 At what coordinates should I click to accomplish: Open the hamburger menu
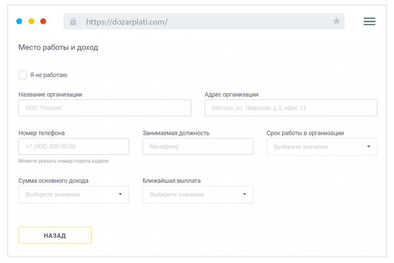click(369, 22)
